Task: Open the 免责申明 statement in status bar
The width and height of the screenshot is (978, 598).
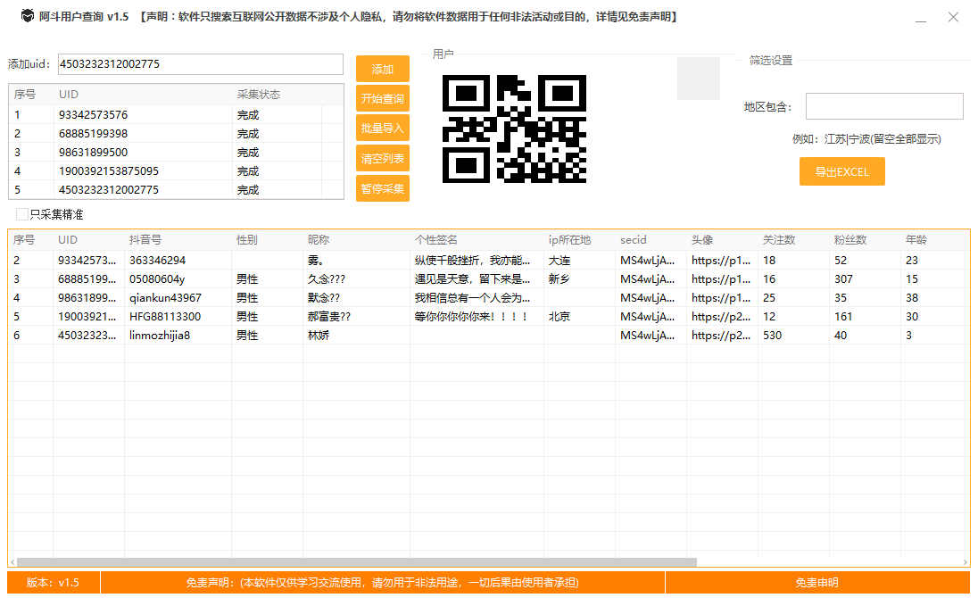Action: click(817, 583)
